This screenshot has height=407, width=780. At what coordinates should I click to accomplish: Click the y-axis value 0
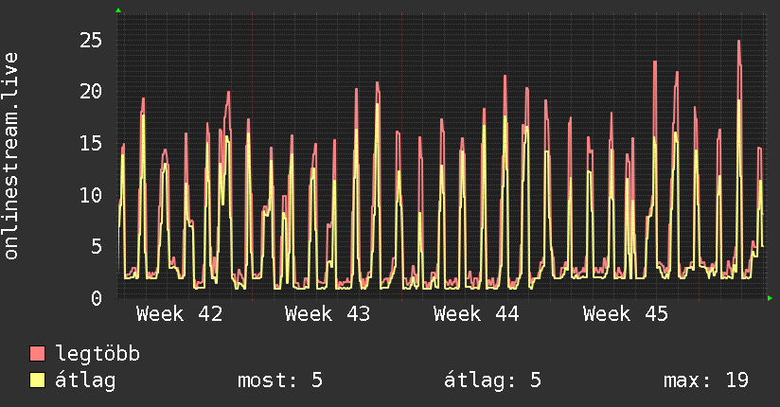pos(97,298)
